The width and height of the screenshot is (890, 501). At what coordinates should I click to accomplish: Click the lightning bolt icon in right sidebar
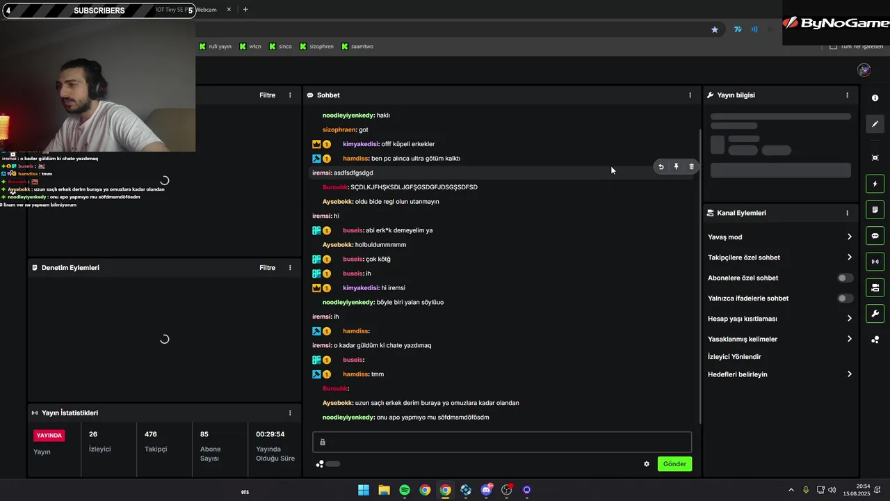click(x=875, y=184)
